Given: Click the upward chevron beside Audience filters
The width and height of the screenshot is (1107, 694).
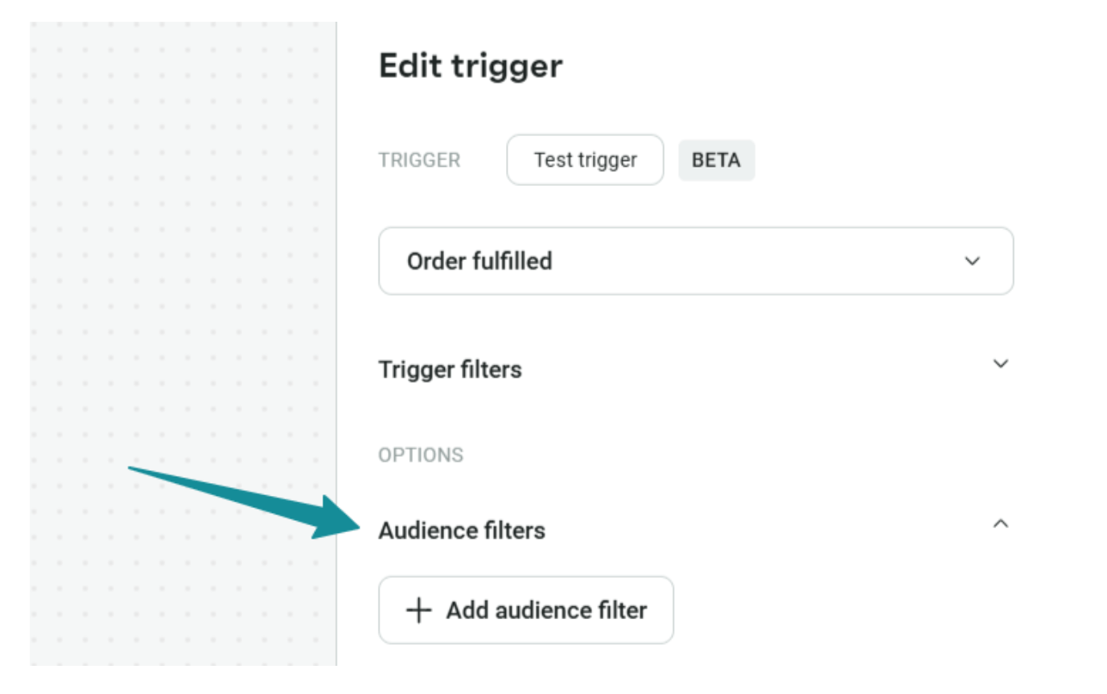Looking at the screenshot, I should (x=1000, y=523).
